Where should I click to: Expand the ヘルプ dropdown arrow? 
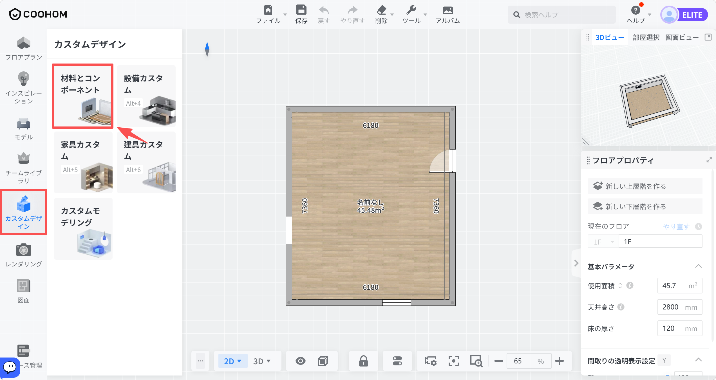click(650, 15)
